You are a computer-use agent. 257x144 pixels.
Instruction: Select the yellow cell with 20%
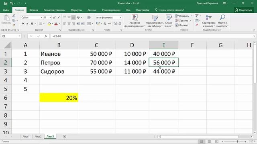pyautogui.click(x=59, y=98)
